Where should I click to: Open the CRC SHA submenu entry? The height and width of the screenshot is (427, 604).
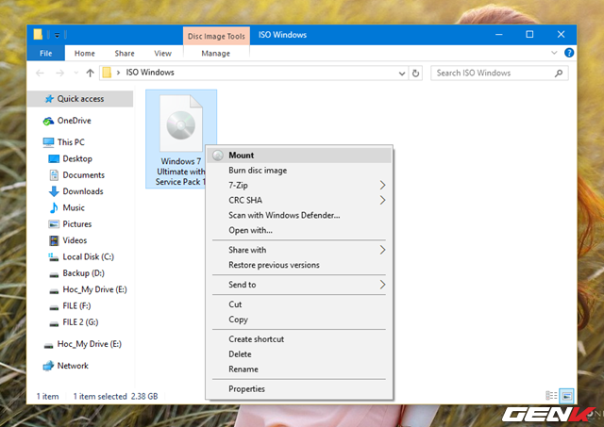coord(299,200)
